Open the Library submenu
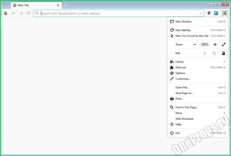 pyautogui.click(x=198, y=62)
